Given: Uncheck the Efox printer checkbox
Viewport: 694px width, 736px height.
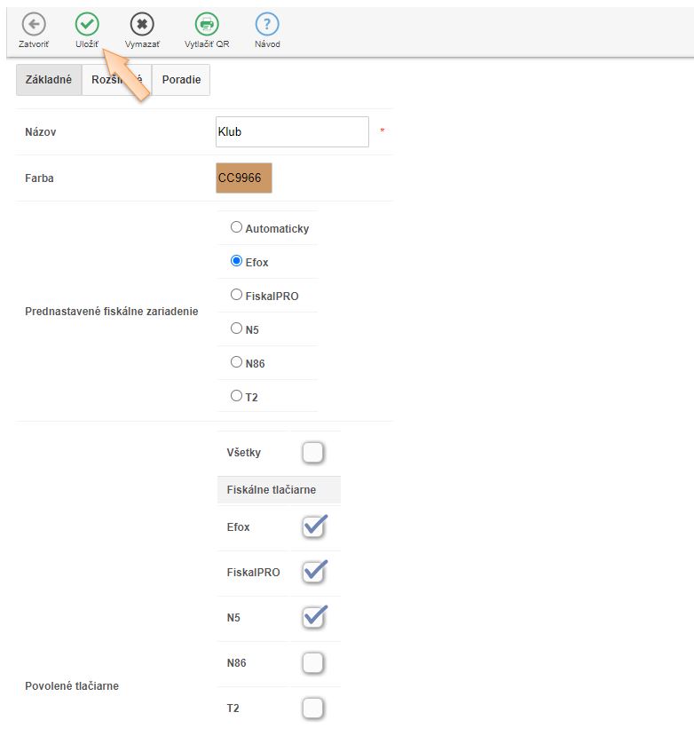Looking at the screenshot, I should (312, 527).
